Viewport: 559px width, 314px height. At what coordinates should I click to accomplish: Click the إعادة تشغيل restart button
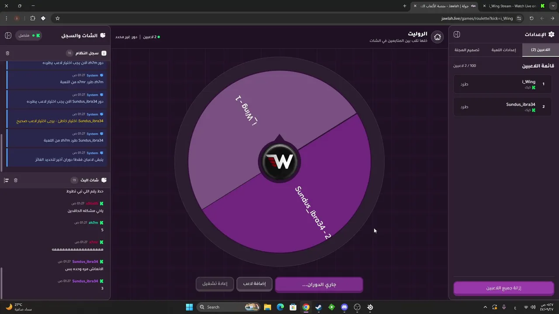(x=214, y=284)
